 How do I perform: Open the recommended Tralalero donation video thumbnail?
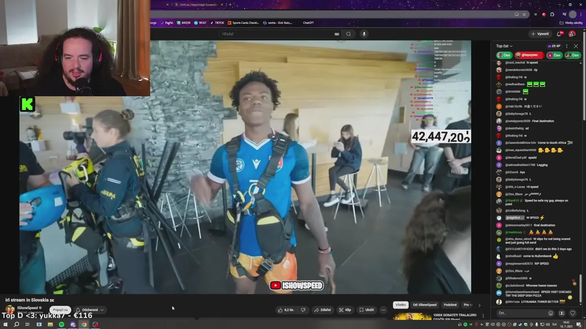(412, 316)
